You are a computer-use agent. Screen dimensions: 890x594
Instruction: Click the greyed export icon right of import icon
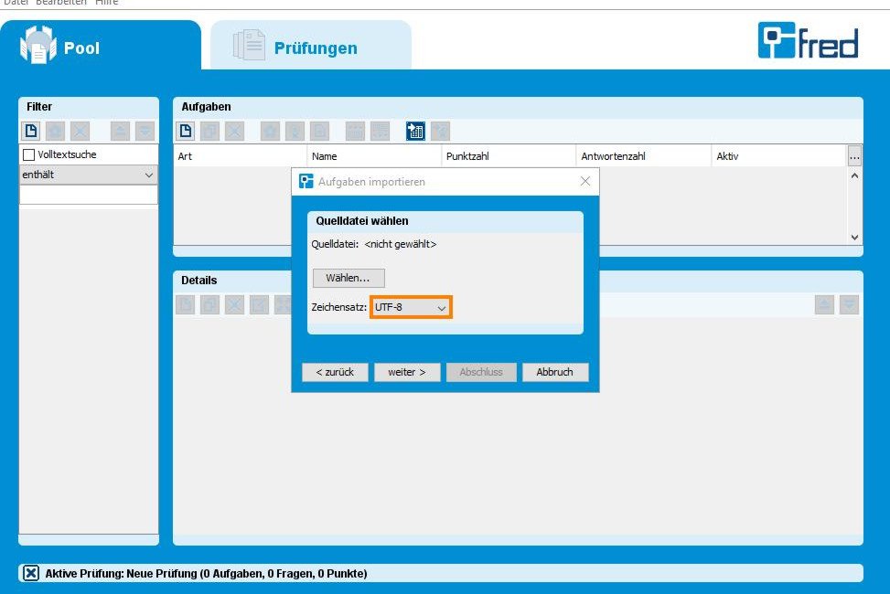click(440, 131)
